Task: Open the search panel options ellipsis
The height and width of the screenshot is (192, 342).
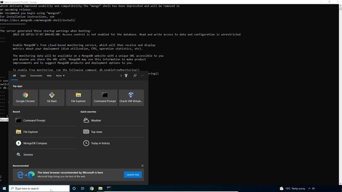Action: tap(143, 76)
